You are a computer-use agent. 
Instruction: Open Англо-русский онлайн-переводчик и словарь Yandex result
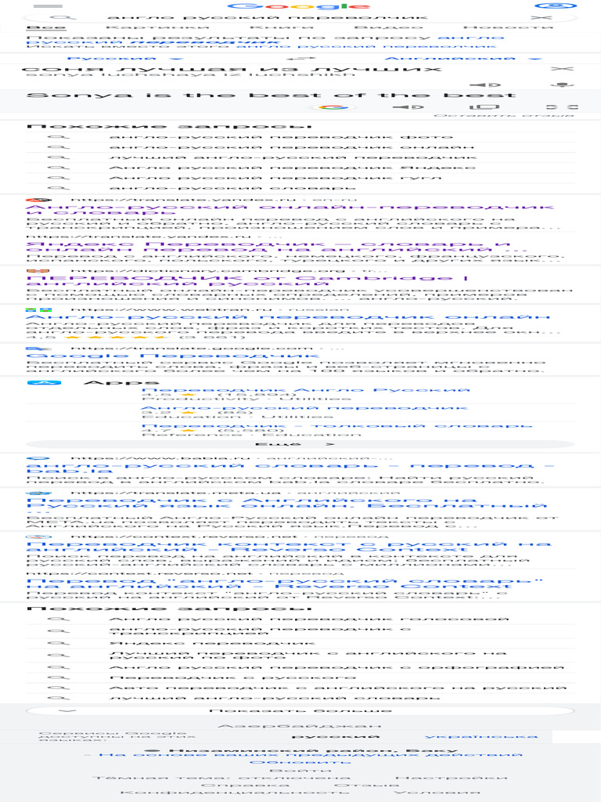click(290, 209)
